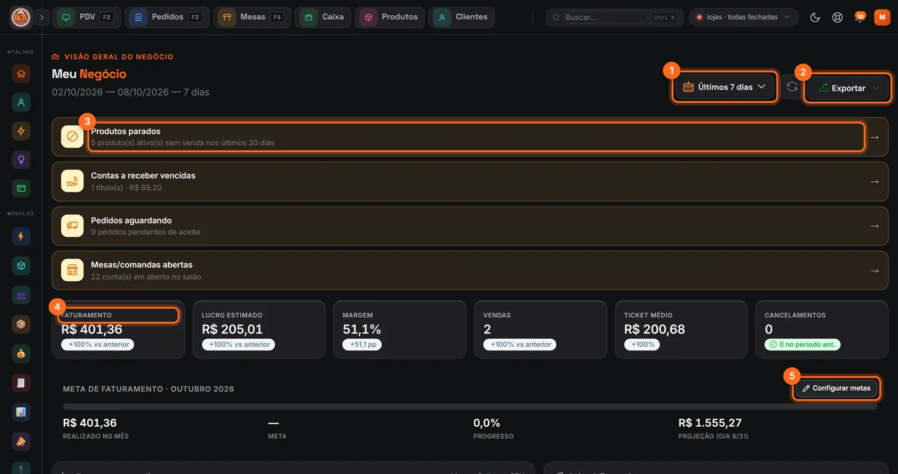Refresh the dashboard data
Screen dimensions: 898x474
(792, 87)
